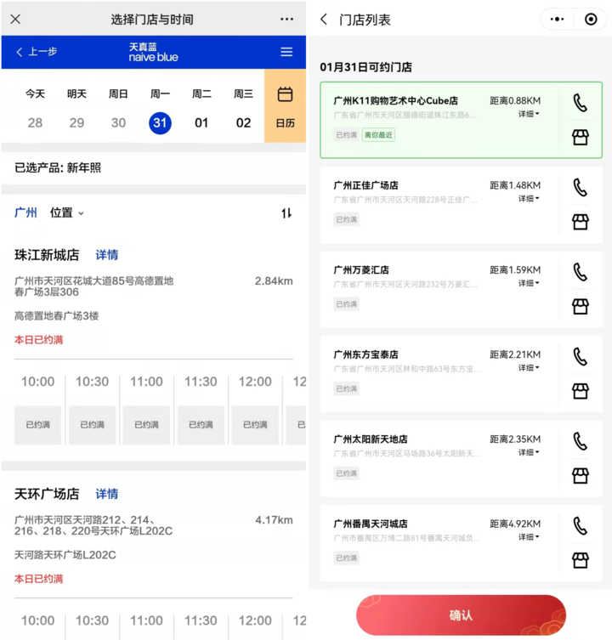
Task: Call the 广州K11购物艺术中心Cube店
Action: [x=581, y=103]
